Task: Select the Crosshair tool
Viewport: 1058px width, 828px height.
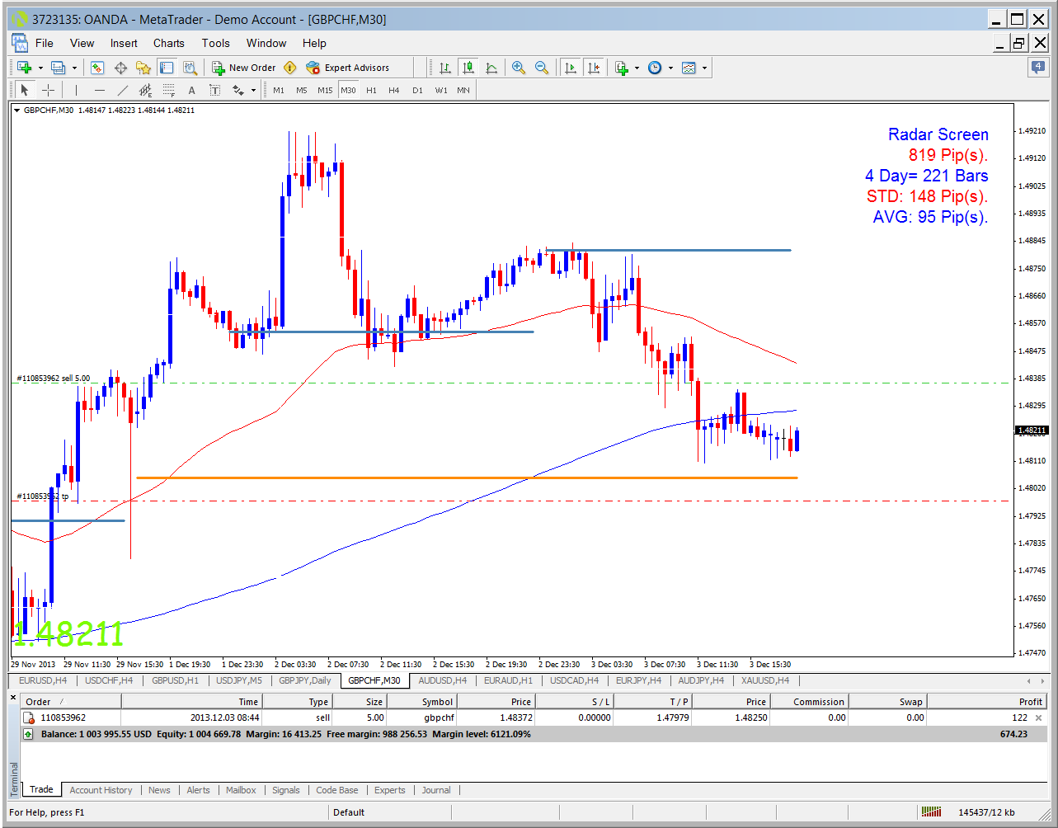Action: [48, 90]
